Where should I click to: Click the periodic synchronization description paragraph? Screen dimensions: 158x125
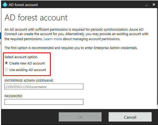click(76, 34)
